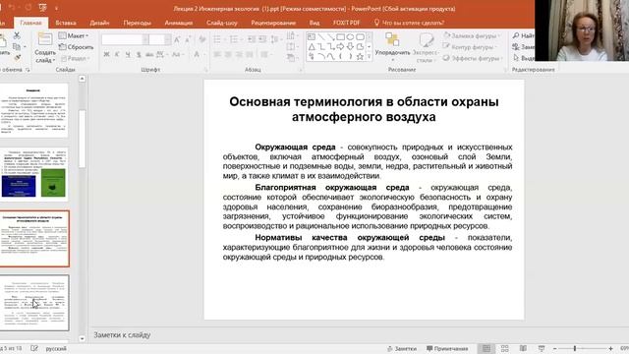Open the text direction dropdown
The width and height of the screenshot is (629, 354).
(x=292, y=35)
